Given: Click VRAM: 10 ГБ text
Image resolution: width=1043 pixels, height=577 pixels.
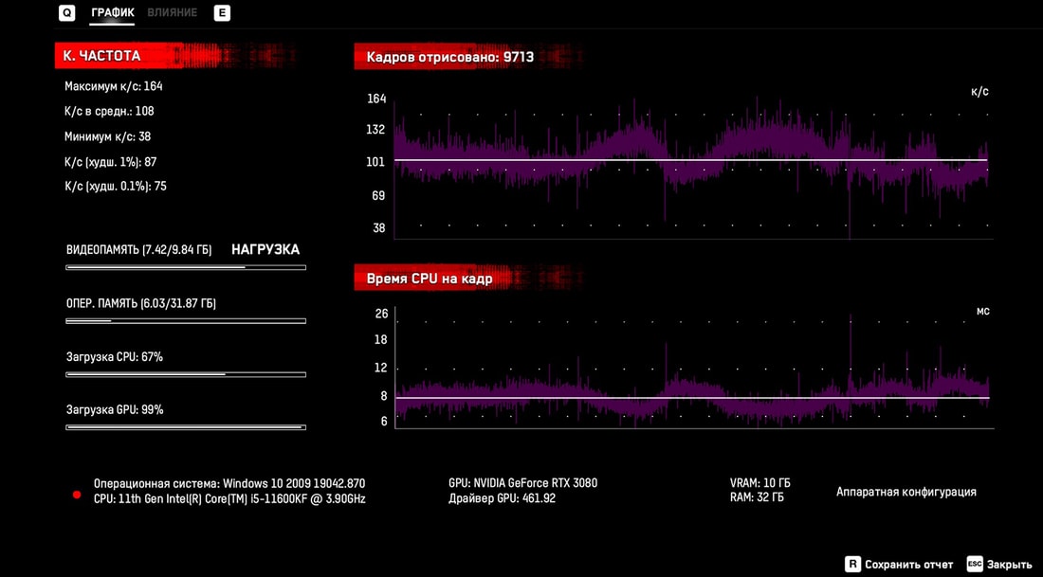Looking at the screenshot, I should click(759, 483).
